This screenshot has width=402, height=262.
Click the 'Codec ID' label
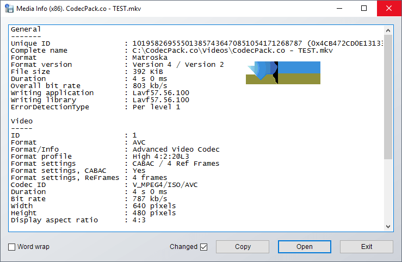28,185
